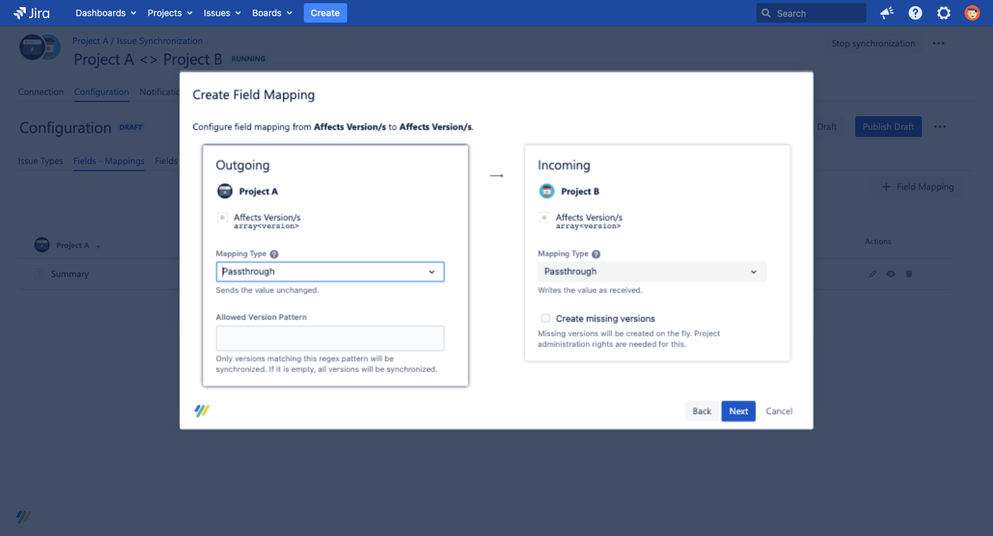Select the Affects Version/s radio under Outgoing
The image size is (993, 536).
pos(222,218)
